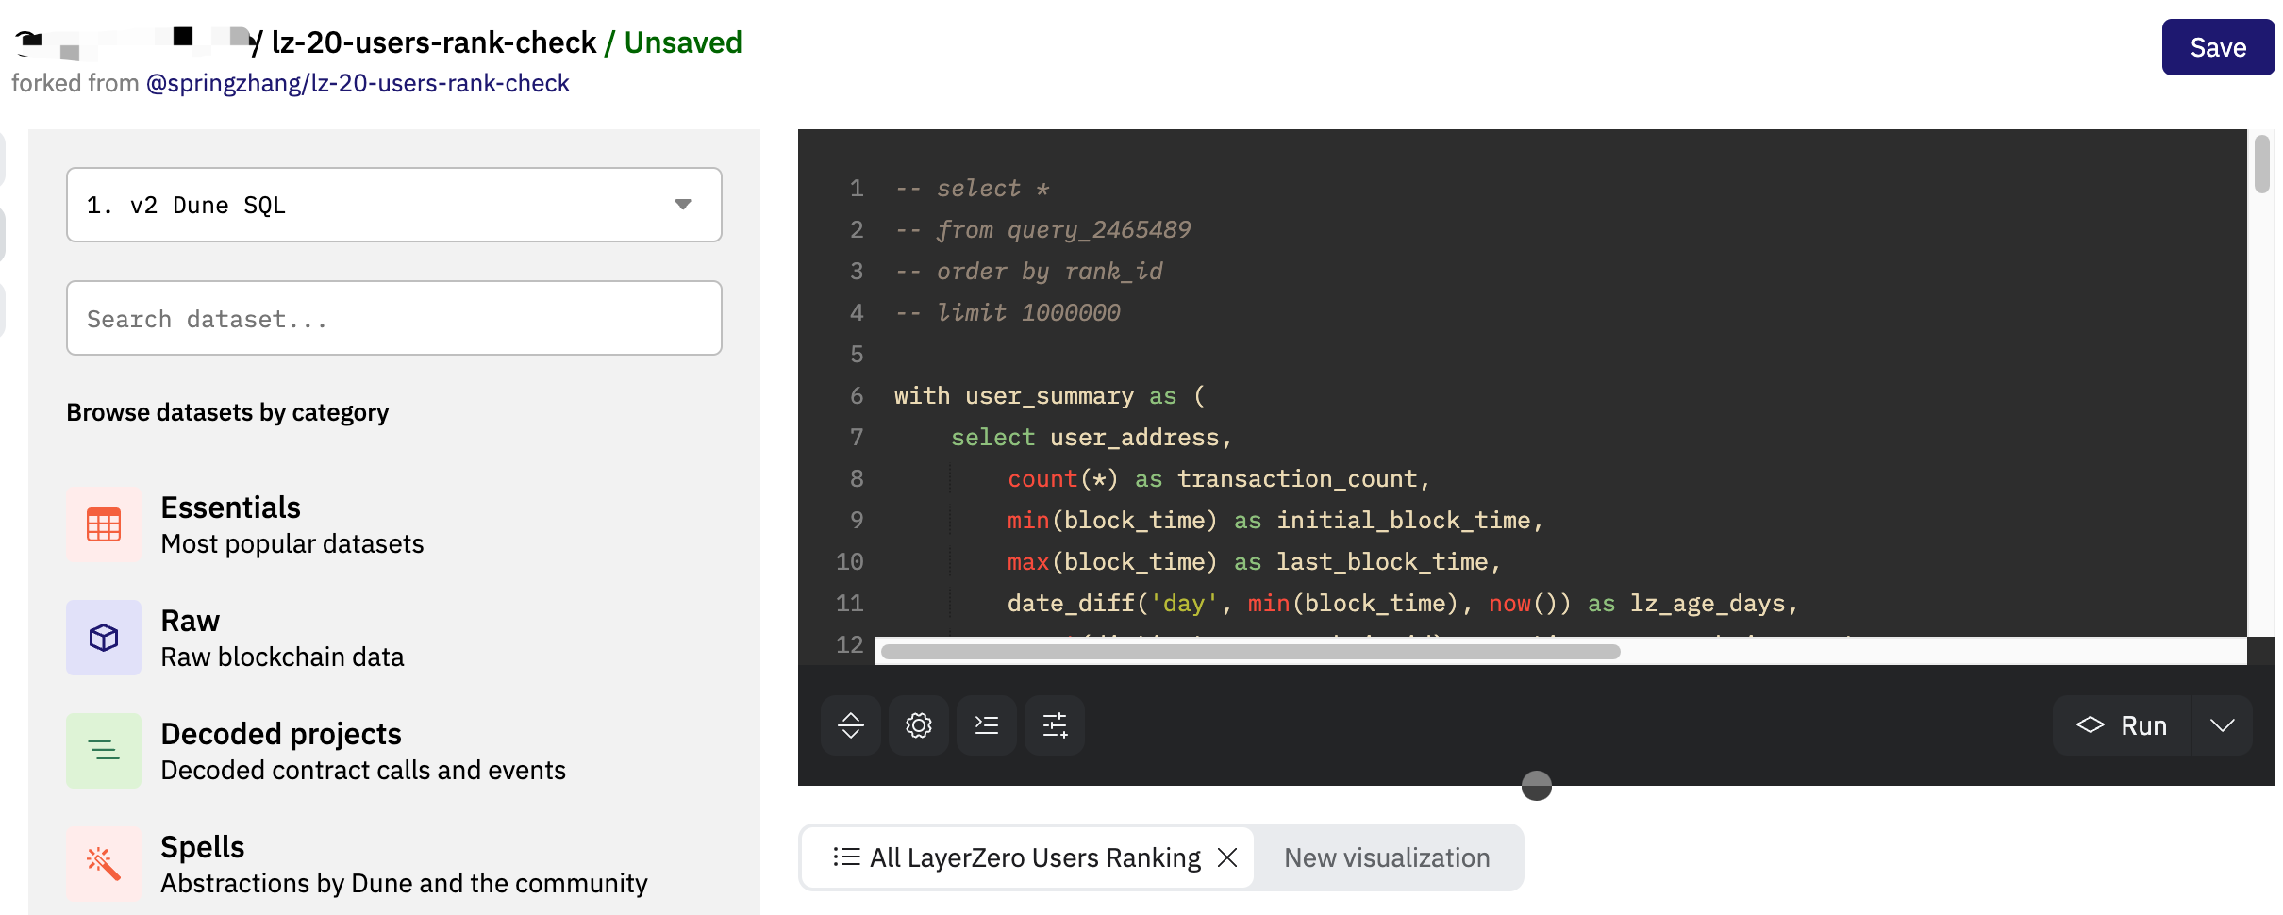Open the forked source @springzhang link
Screen dimensions: 2283x915
click(x=358, y=83)
